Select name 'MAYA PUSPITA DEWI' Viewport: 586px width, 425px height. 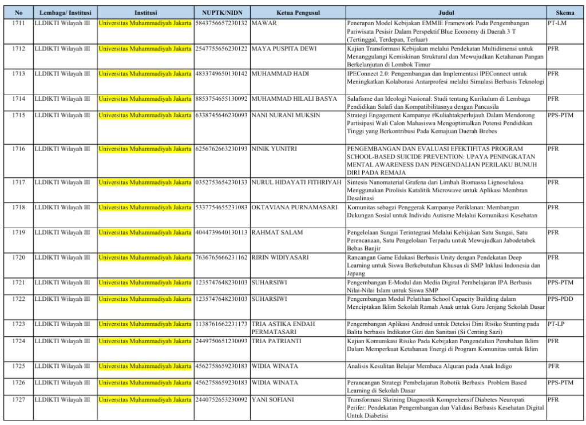(284, 49)
